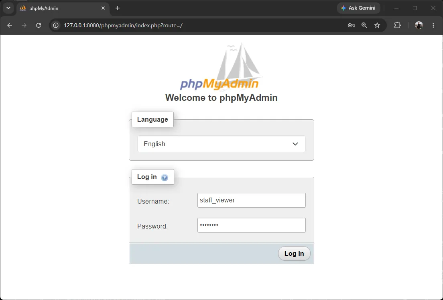
Task: Bookmark this page with the star icon
Action: (x=377, y=25)
